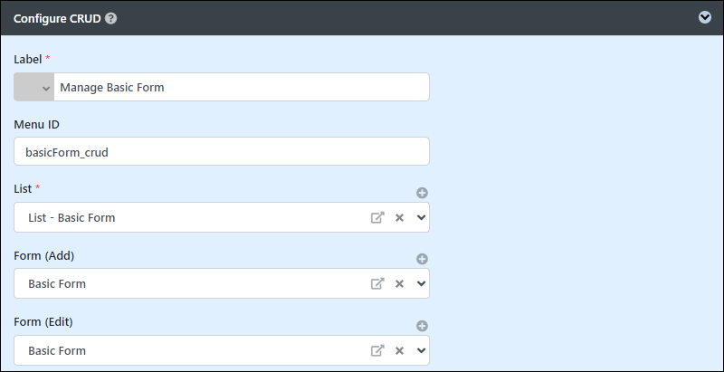The height and width of the screenshot is (372, 724).
Task: Clear the List - Basic Form selection
Action: (x=399, y=217)
